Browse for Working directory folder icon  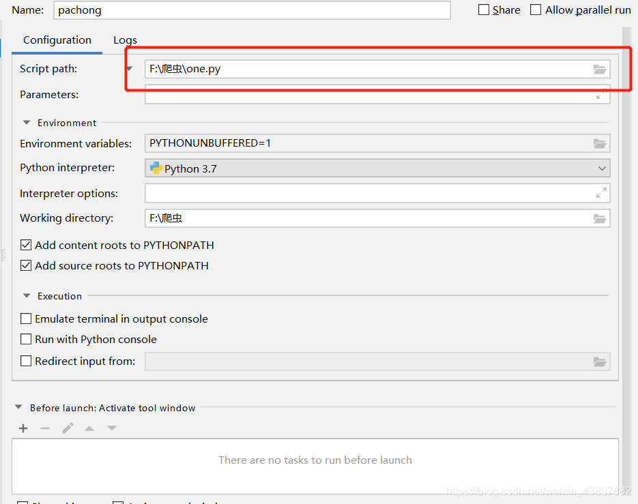[x=599, y=219]
